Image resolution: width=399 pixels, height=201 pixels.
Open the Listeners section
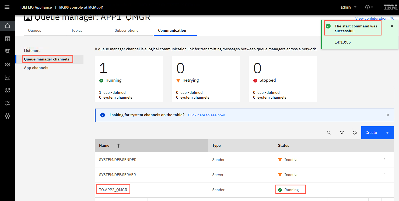coord(32,51)
